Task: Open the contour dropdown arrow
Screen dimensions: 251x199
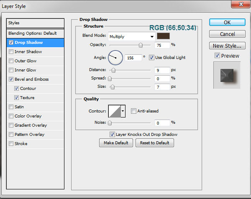Action: [123, 111]
